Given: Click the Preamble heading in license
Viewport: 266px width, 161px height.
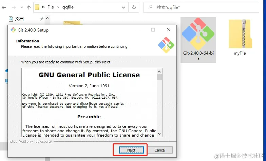Looking at the screenshot, I should 89,117.
